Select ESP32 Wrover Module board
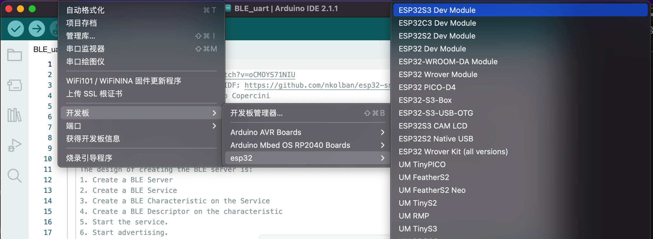The width and height of the screenshot is (653, 239). (520, 75)
